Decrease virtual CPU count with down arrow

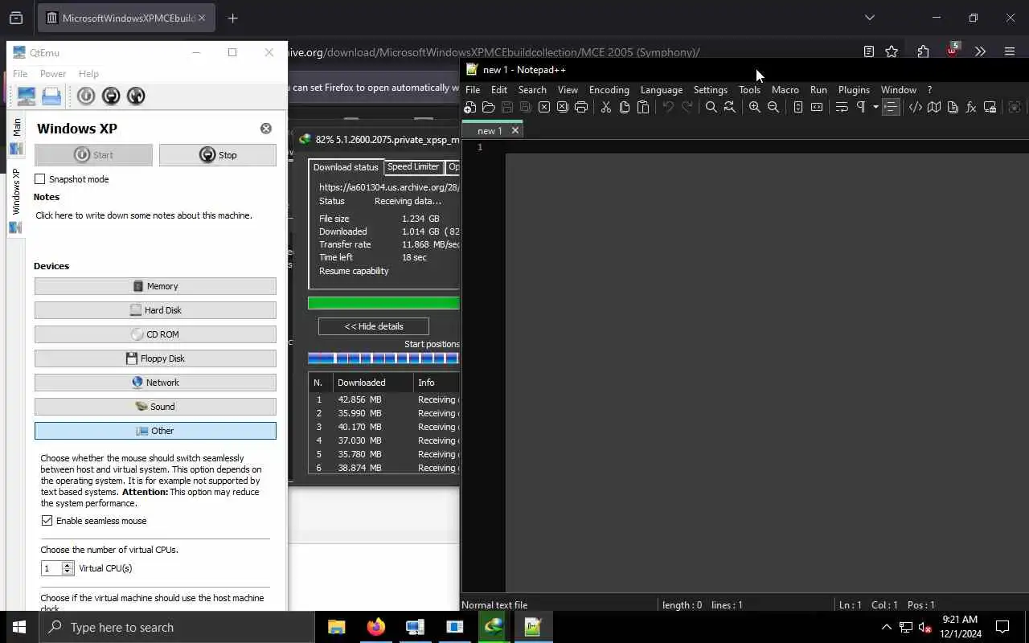68,571
